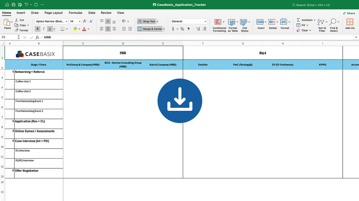359x201 pixels.
Task: Toggle Bold formatting
Action: 38,29
